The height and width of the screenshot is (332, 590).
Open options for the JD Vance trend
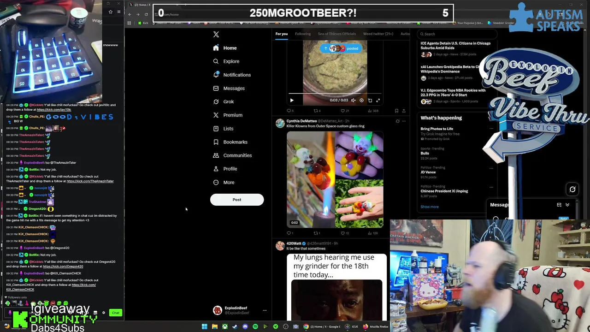[x=491, y=168]
